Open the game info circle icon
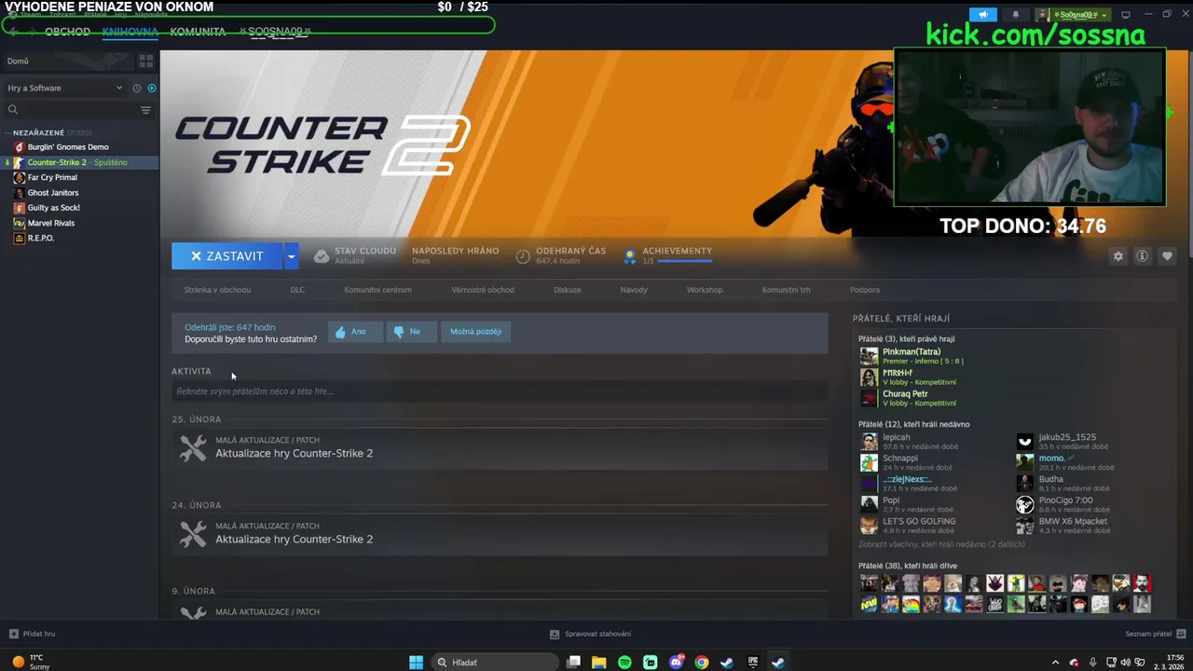Screen dimensions: 1193x671 (1142, 256)
